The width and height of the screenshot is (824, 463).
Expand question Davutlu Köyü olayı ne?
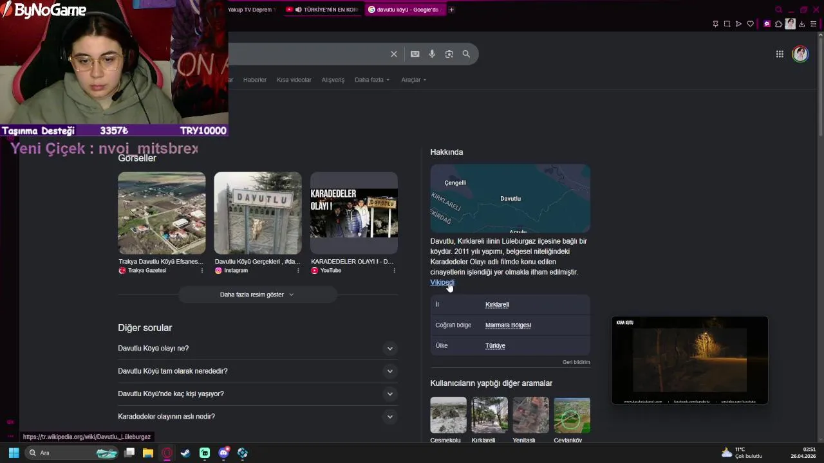tap(257, 349)
